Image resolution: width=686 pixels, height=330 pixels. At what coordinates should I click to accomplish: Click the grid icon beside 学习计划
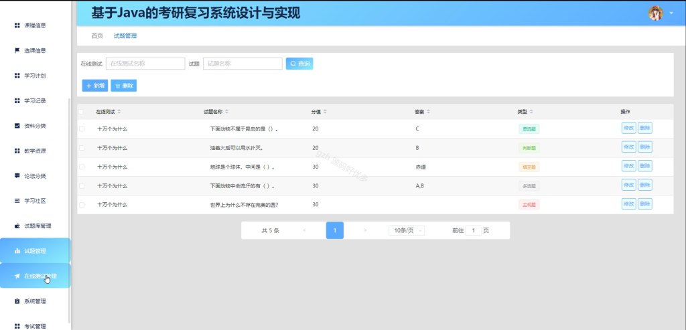[17, 76]
